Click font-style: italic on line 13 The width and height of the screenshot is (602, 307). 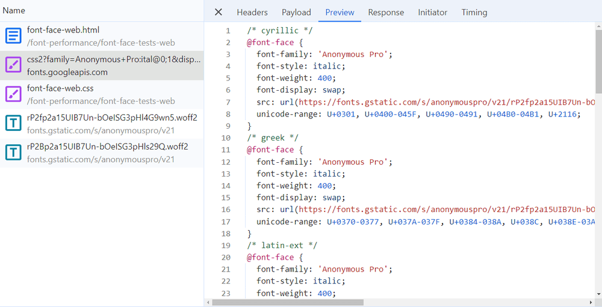coord(302,174)
